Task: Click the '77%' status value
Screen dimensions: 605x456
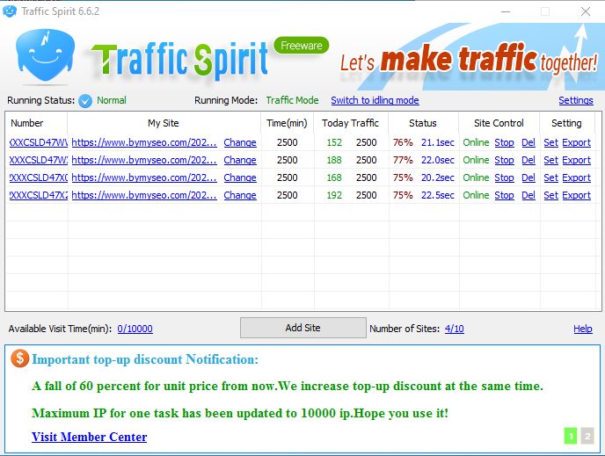Action: pos(403,160)
